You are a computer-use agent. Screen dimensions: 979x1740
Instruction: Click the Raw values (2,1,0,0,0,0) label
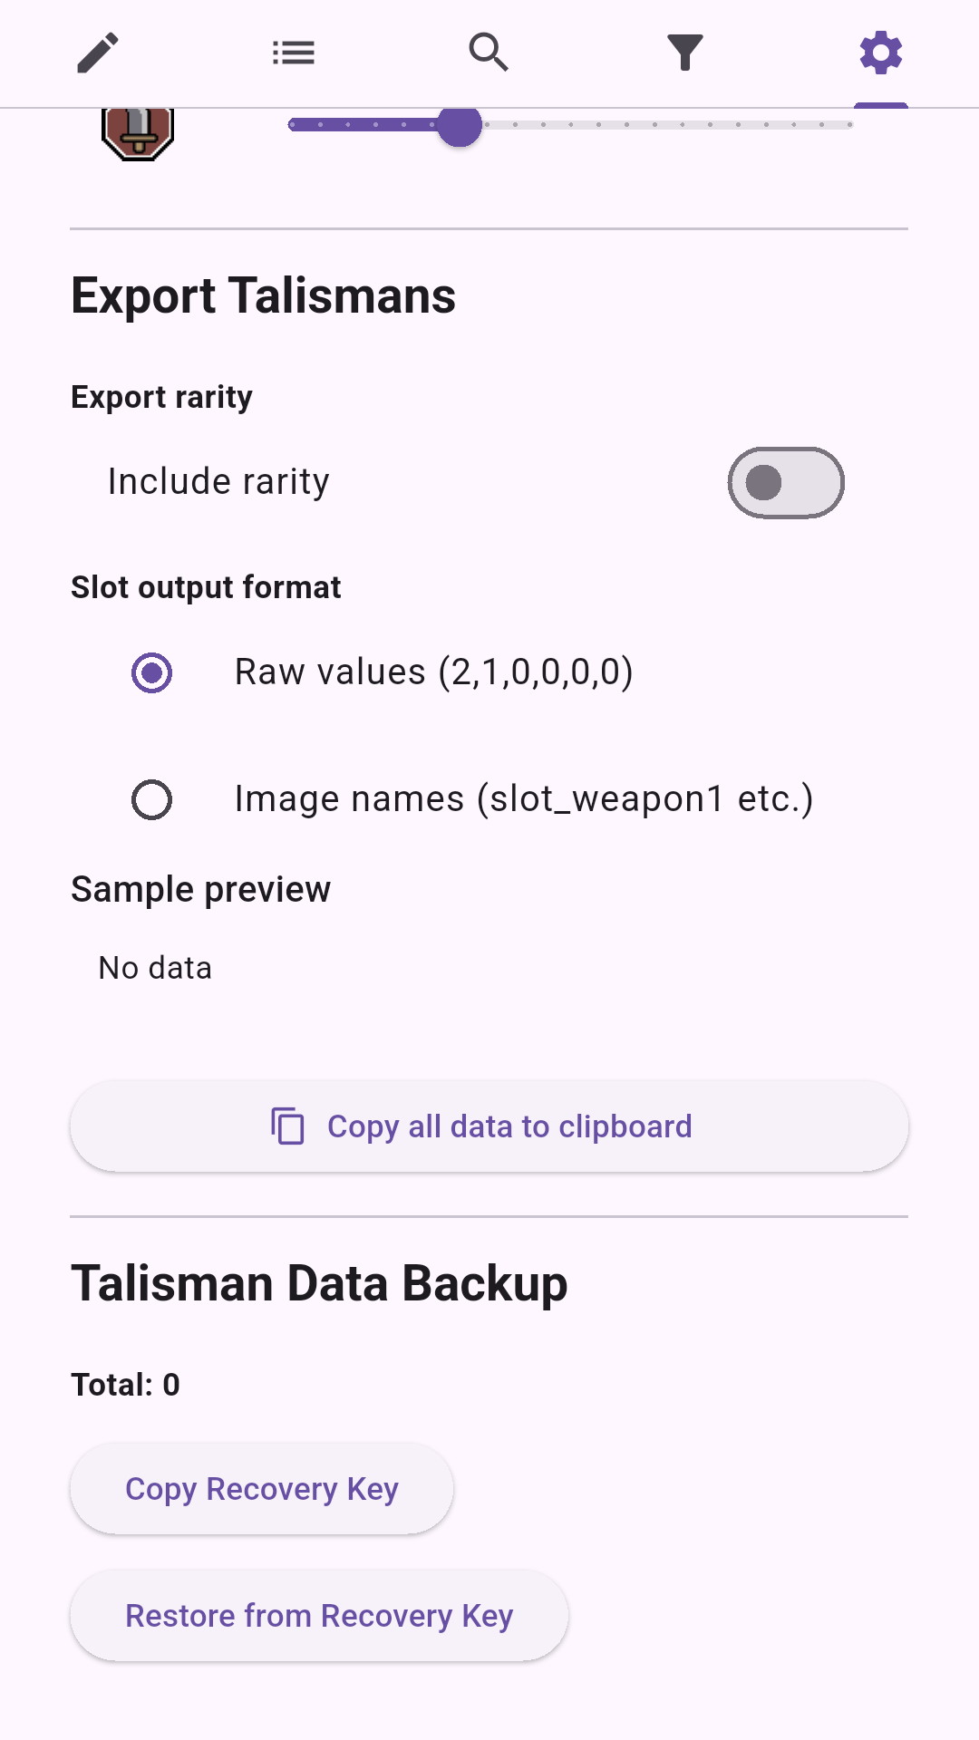(x=433, y=672)
